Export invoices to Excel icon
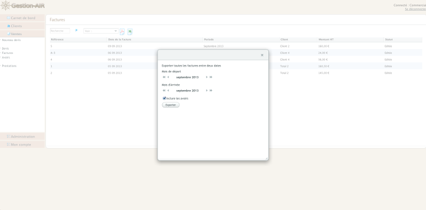Image resolution: width=426 pixels, height=210 pixels. click(x=130, y=31)
